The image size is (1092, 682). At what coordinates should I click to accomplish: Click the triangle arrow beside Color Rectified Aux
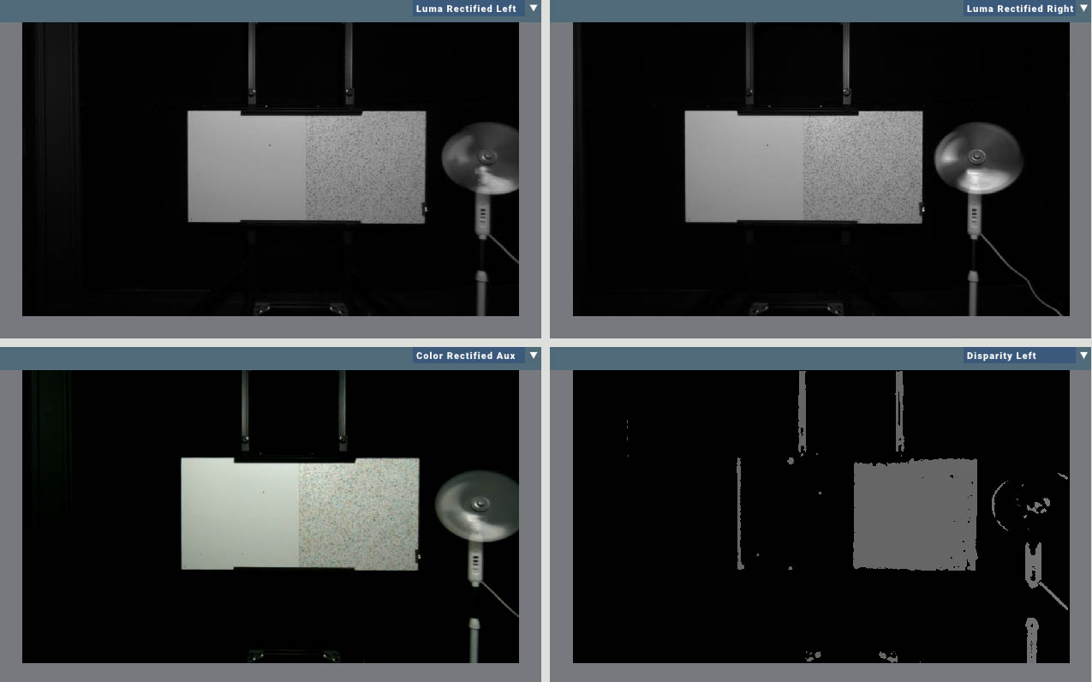[x=534, y=356]
